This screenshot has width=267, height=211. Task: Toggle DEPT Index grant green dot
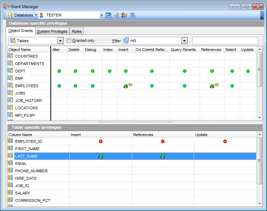tap(110, 71)
